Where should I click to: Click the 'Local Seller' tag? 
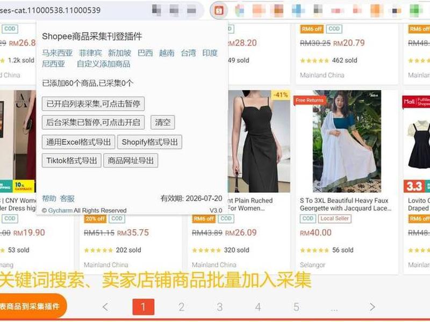tap(334, 218)
